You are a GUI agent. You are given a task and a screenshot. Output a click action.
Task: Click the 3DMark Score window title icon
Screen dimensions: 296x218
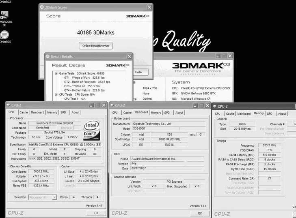click(41, 7)
